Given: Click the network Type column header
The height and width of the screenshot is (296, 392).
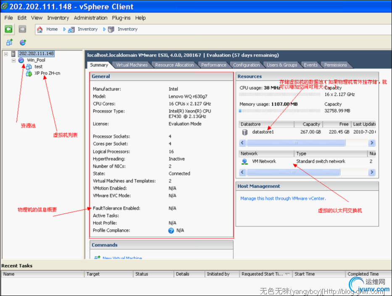Looking at the screenshot, I should [x=331, y=154].
